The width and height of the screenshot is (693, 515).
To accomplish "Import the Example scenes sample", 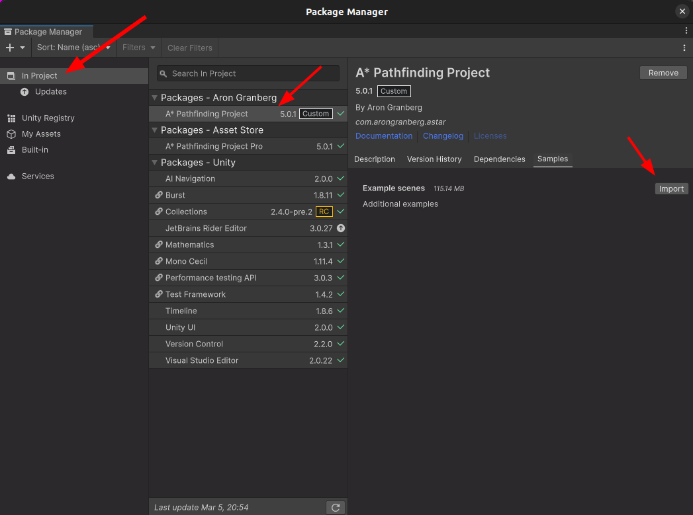I will coord(670,189).
